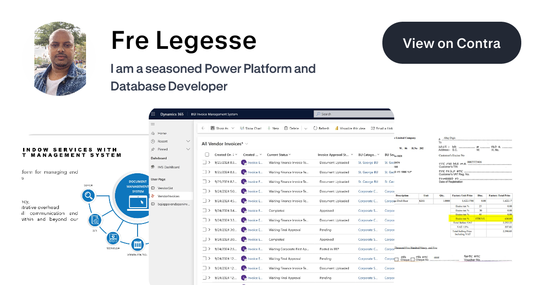Open the All Vendor Invoices view dropdown
The height and width of the screenshot is (285, 543).
tap(246, 144)
